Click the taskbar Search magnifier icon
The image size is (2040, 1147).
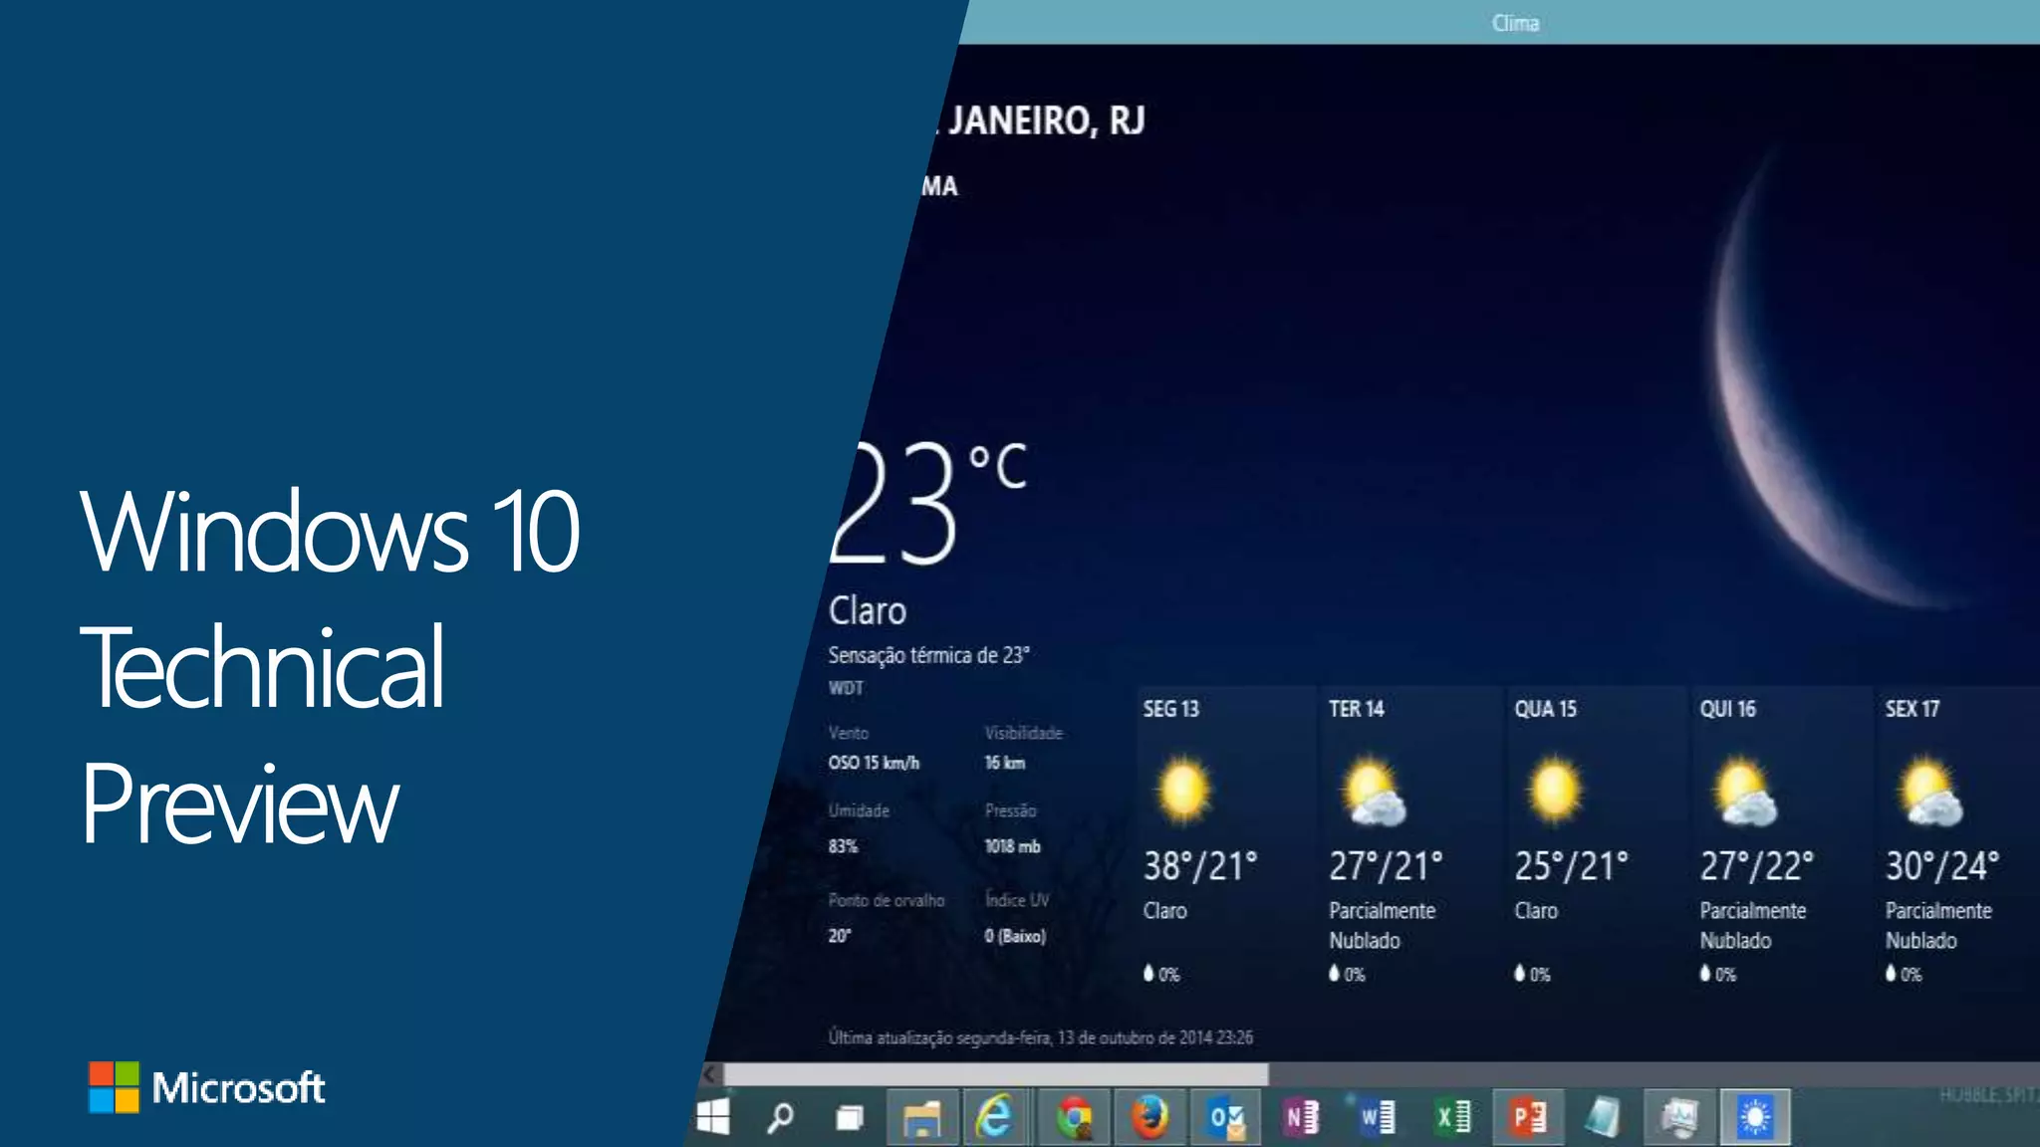pyautogui.click(x=780, y=1117)
